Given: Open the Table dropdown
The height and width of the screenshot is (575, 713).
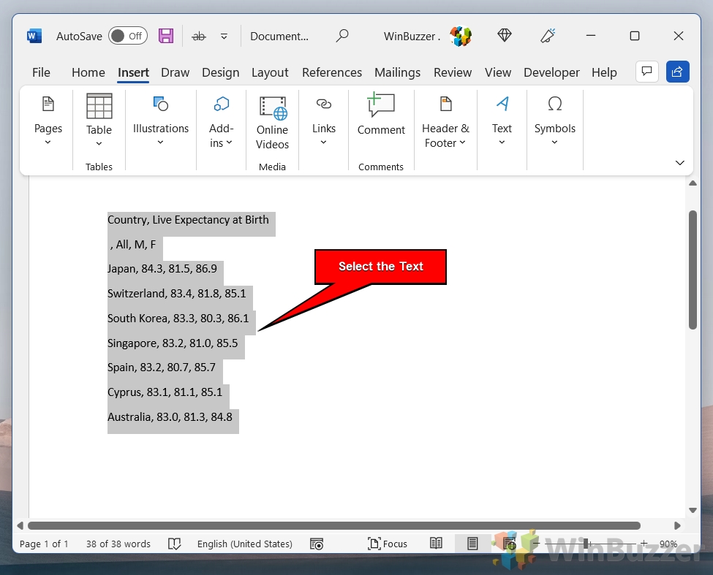Looking at the screenshot, I should click(99, 121).
